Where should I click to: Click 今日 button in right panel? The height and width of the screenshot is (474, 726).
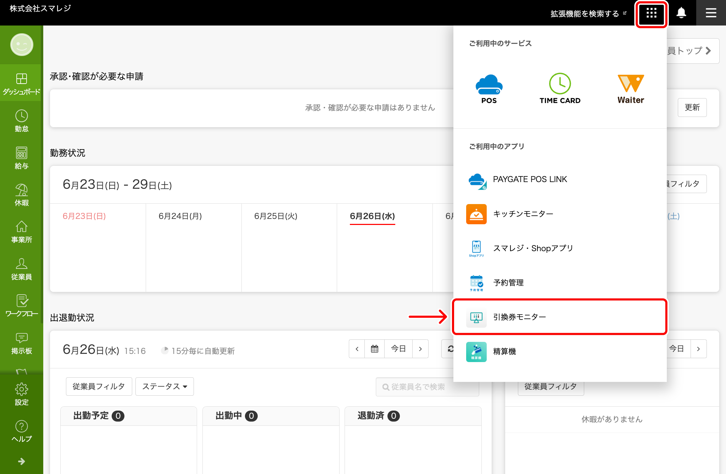click(678, 349)
